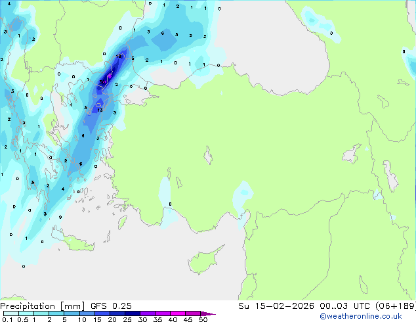Click the legend label '25'
The image size is (416, 322).
click(127, 319)
